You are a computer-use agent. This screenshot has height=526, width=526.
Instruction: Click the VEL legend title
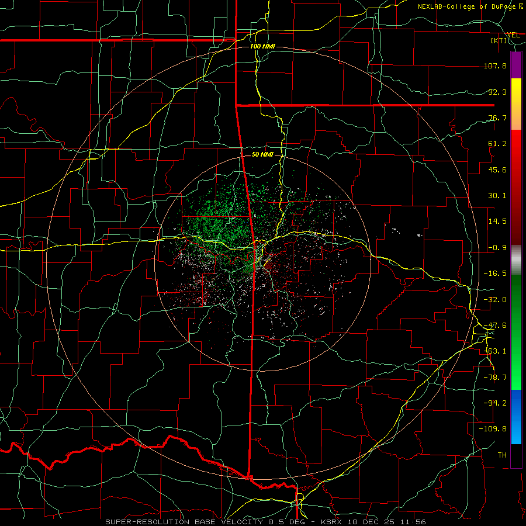[x=513, y=34]
